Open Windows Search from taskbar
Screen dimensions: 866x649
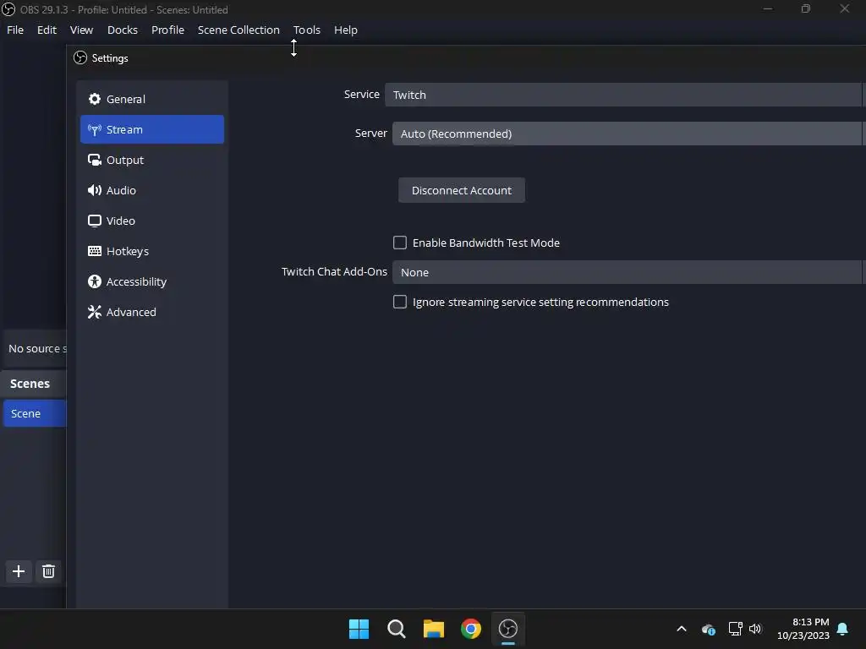396,629
